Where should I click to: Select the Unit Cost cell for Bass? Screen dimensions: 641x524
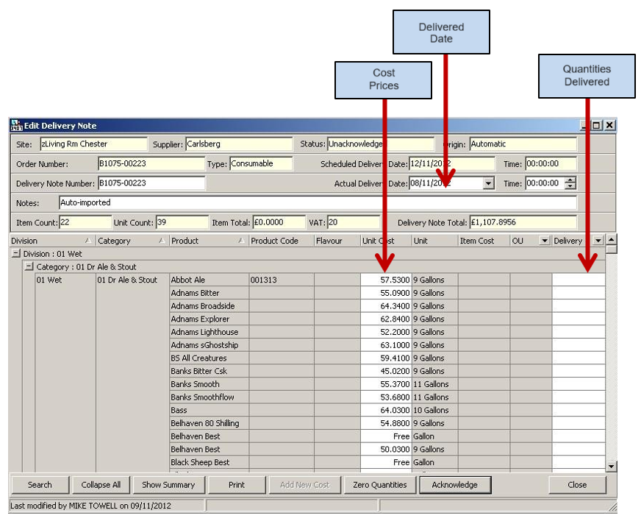click(386, 410)
